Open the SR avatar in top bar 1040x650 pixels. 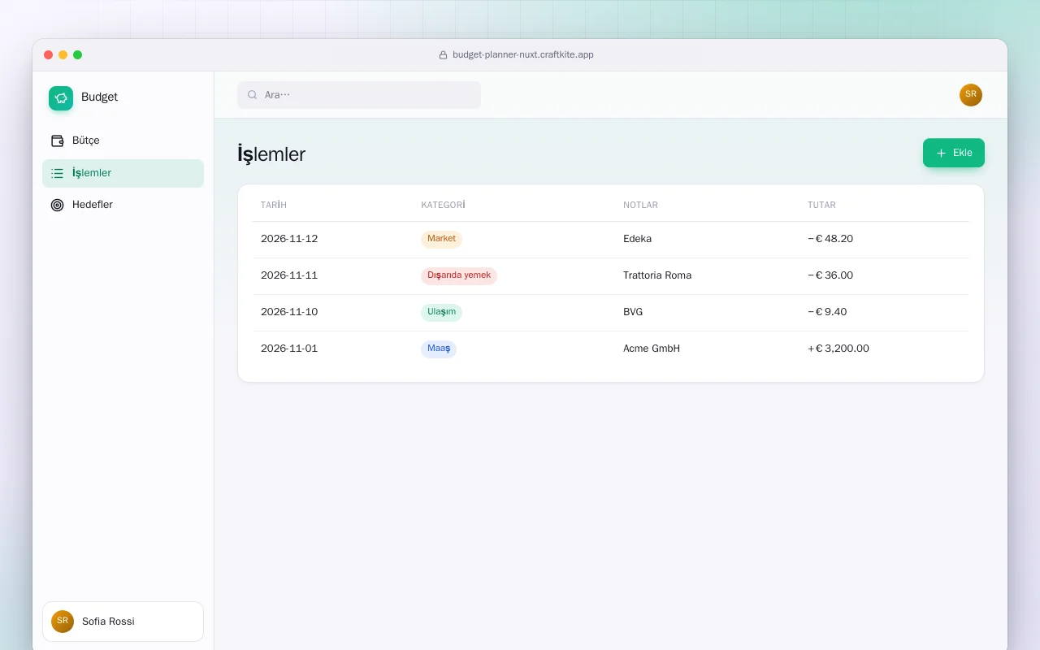971,95
